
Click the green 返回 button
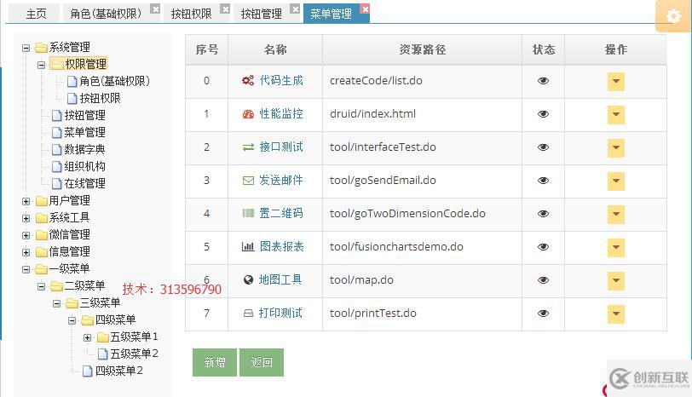262,363
